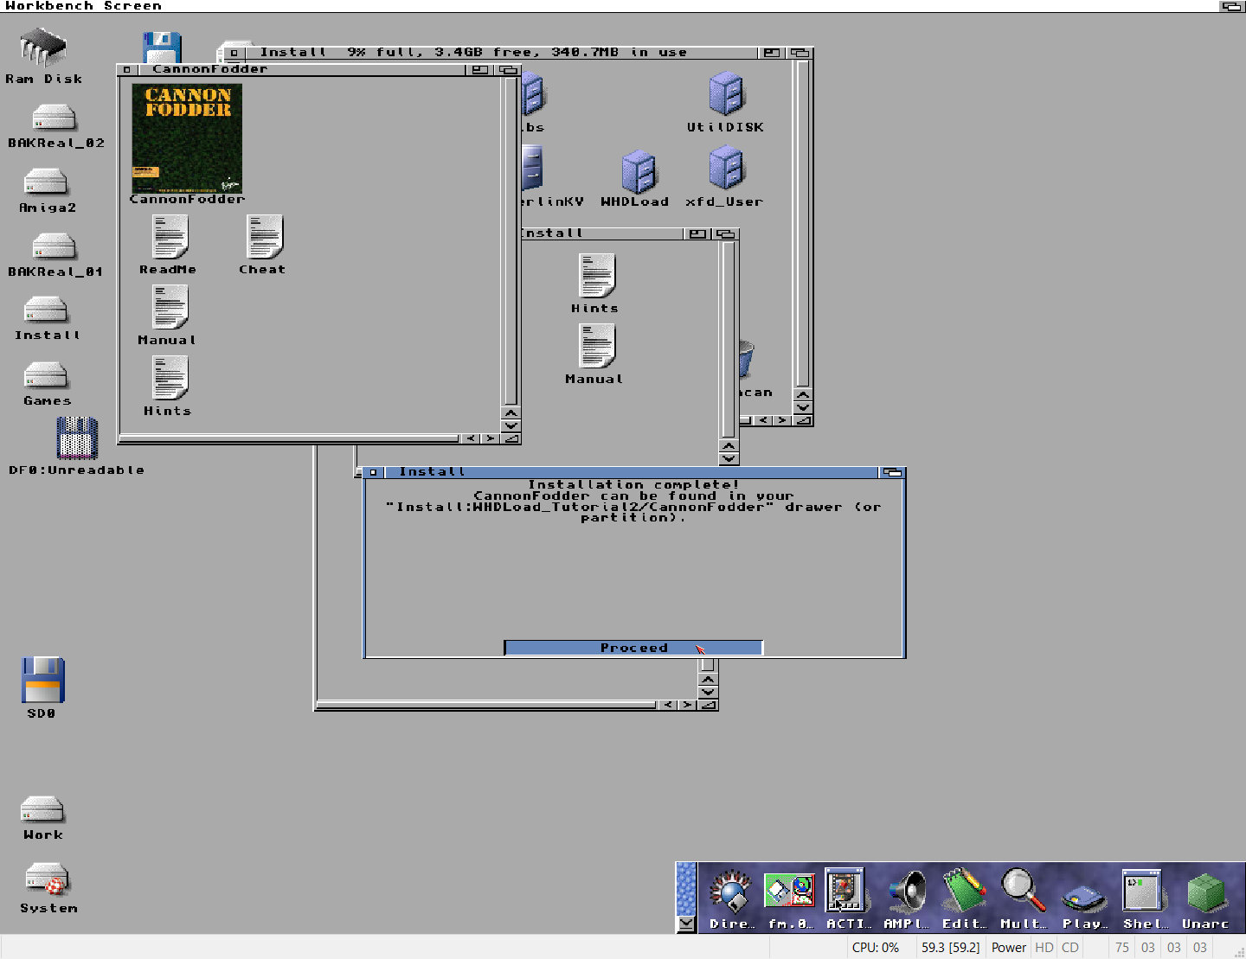
Task: Select the Amiga2 drive icon
Action: [46, 182]
